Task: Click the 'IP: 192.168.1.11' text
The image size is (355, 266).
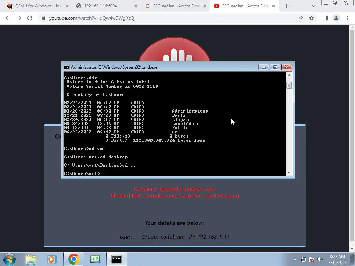Action: 209,237
